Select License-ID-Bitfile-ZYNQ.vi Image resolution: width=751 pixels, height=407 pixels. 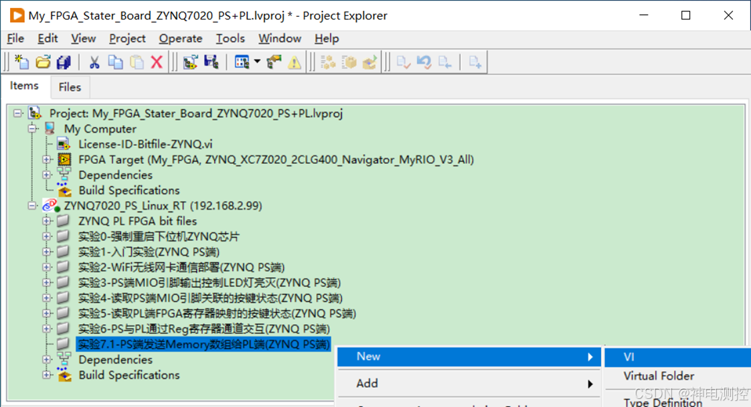click(145, 144)
